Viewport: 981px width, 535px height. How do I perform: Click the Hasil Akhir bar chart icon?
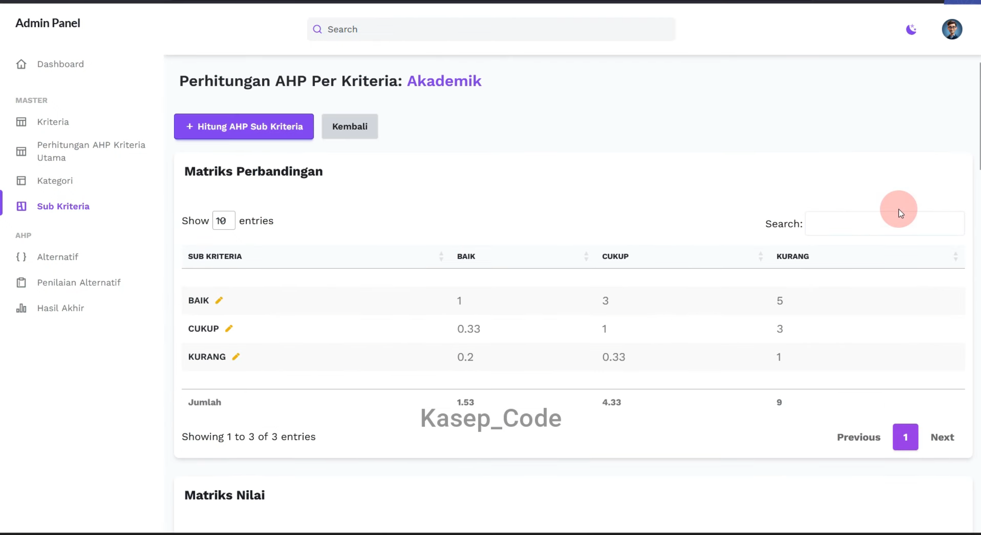tap(21, 308)
